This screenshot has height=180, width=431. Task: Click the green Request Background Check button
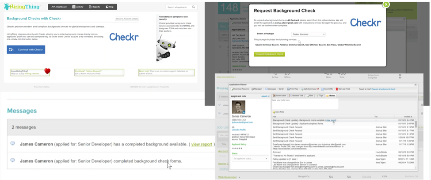[x=269, y=54]
